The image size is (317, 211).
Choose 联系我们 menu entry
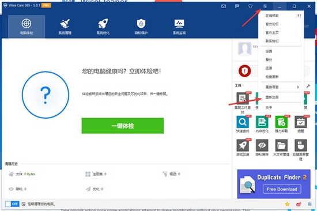[281, 41]
